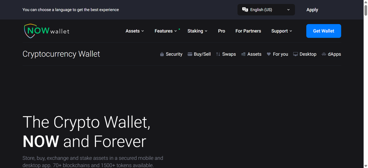Jump to the Swaps section

tap(226, 54)
